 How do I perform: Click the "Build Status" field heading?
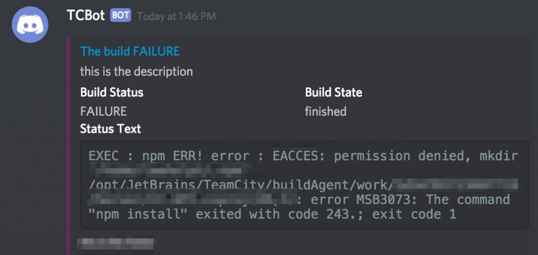(x=111, y=93)
